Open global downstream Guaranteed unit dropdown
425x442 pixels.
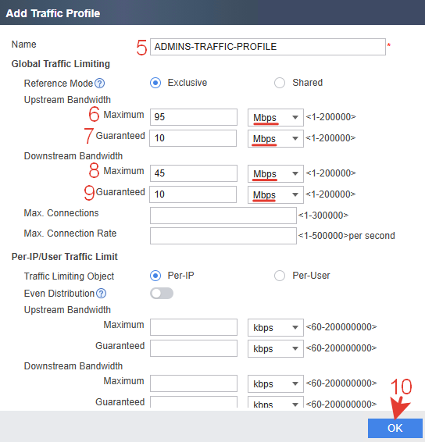[276, 194]
